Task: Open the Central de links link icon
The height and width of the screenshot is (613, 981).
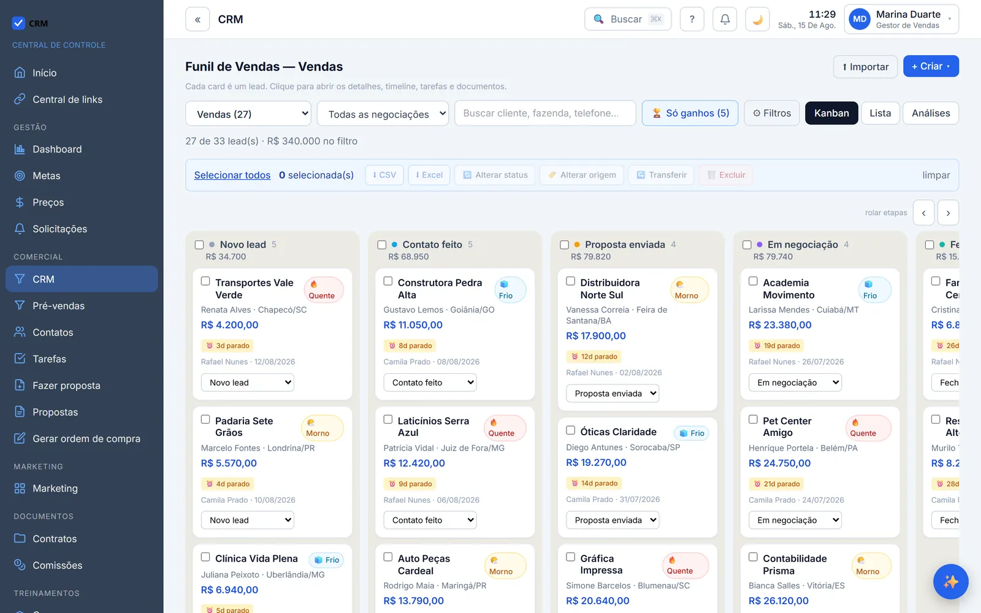Action: [20, 99]
